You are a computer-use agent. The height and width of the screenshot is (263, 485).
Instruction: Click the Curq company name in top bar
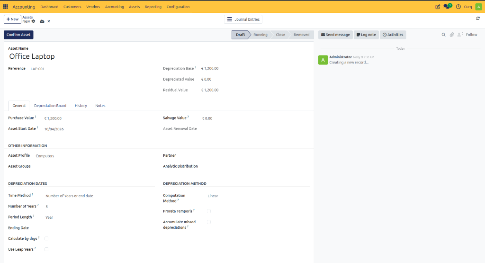(468, 7)
